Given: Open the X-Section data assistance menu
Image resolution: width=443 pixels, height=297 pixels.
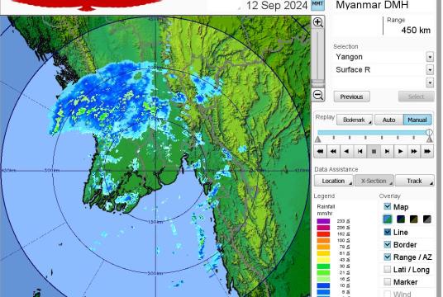Looking at the screenshot, I should (x=374, y=181).
